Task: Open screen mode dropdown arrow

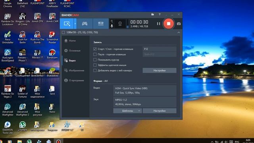Action: coord(75,24)
